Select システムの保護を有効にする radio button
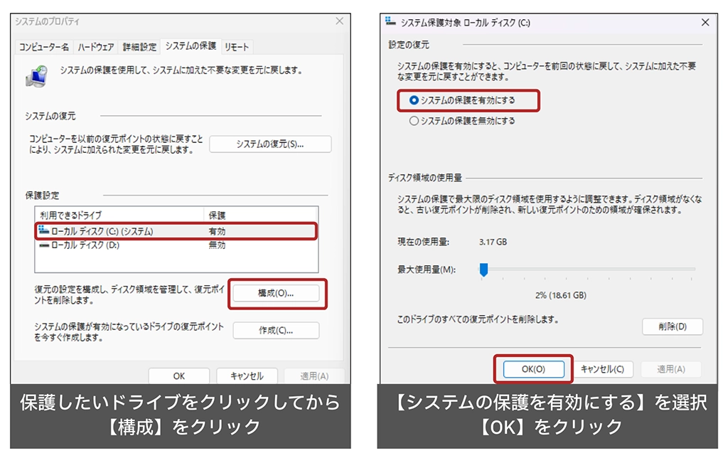Image resolution: width=728 pixels, height=468 pixels. click(x=414, y=100)
